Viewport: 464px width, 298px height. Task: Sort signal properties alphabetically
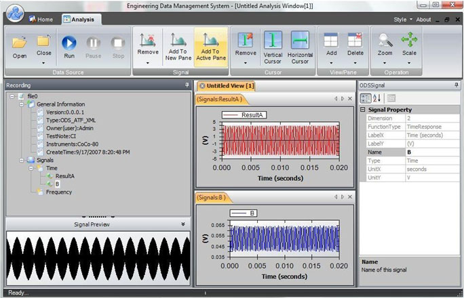376,98
